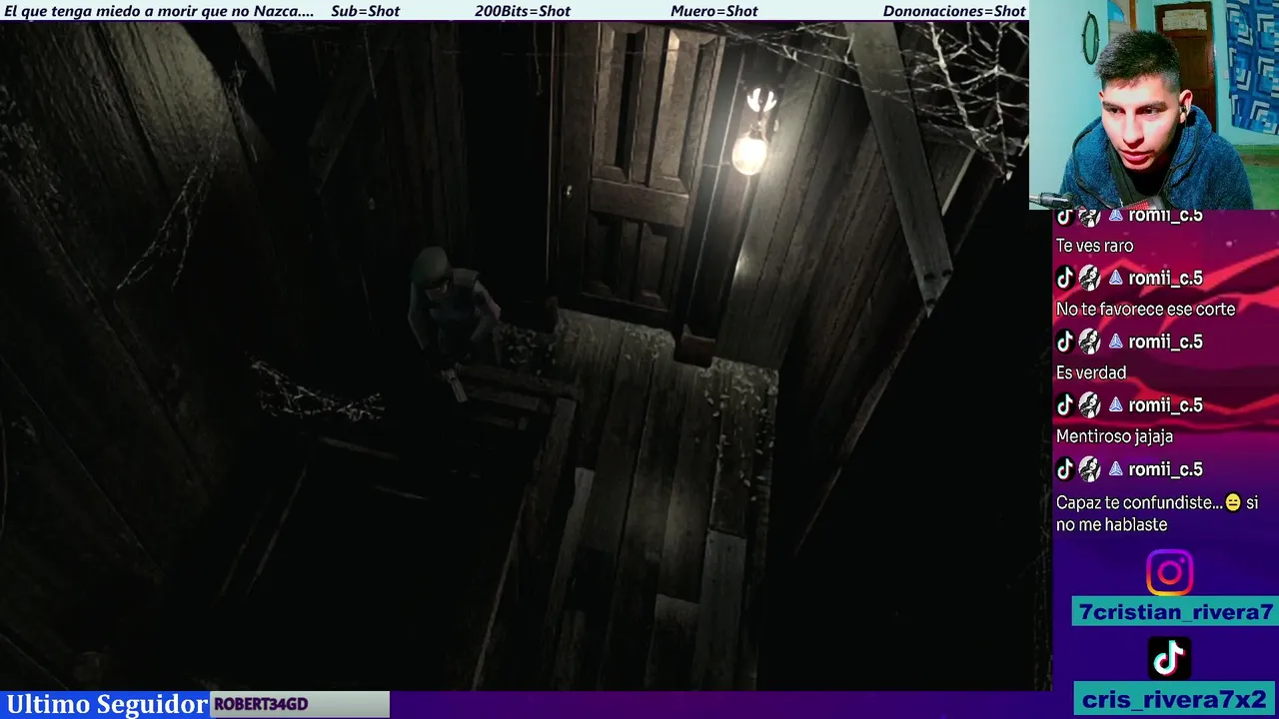Screen dimensions: 1279x719
Task: Click the '200Bits=Shot' banner text
Action: [523, 11]
